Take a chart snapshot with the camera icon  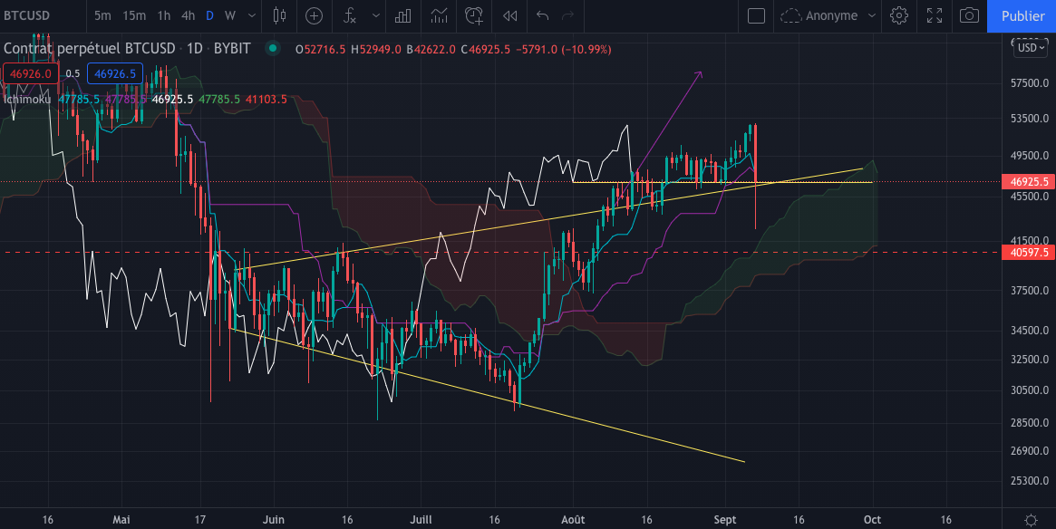click(x=969, y=16)
